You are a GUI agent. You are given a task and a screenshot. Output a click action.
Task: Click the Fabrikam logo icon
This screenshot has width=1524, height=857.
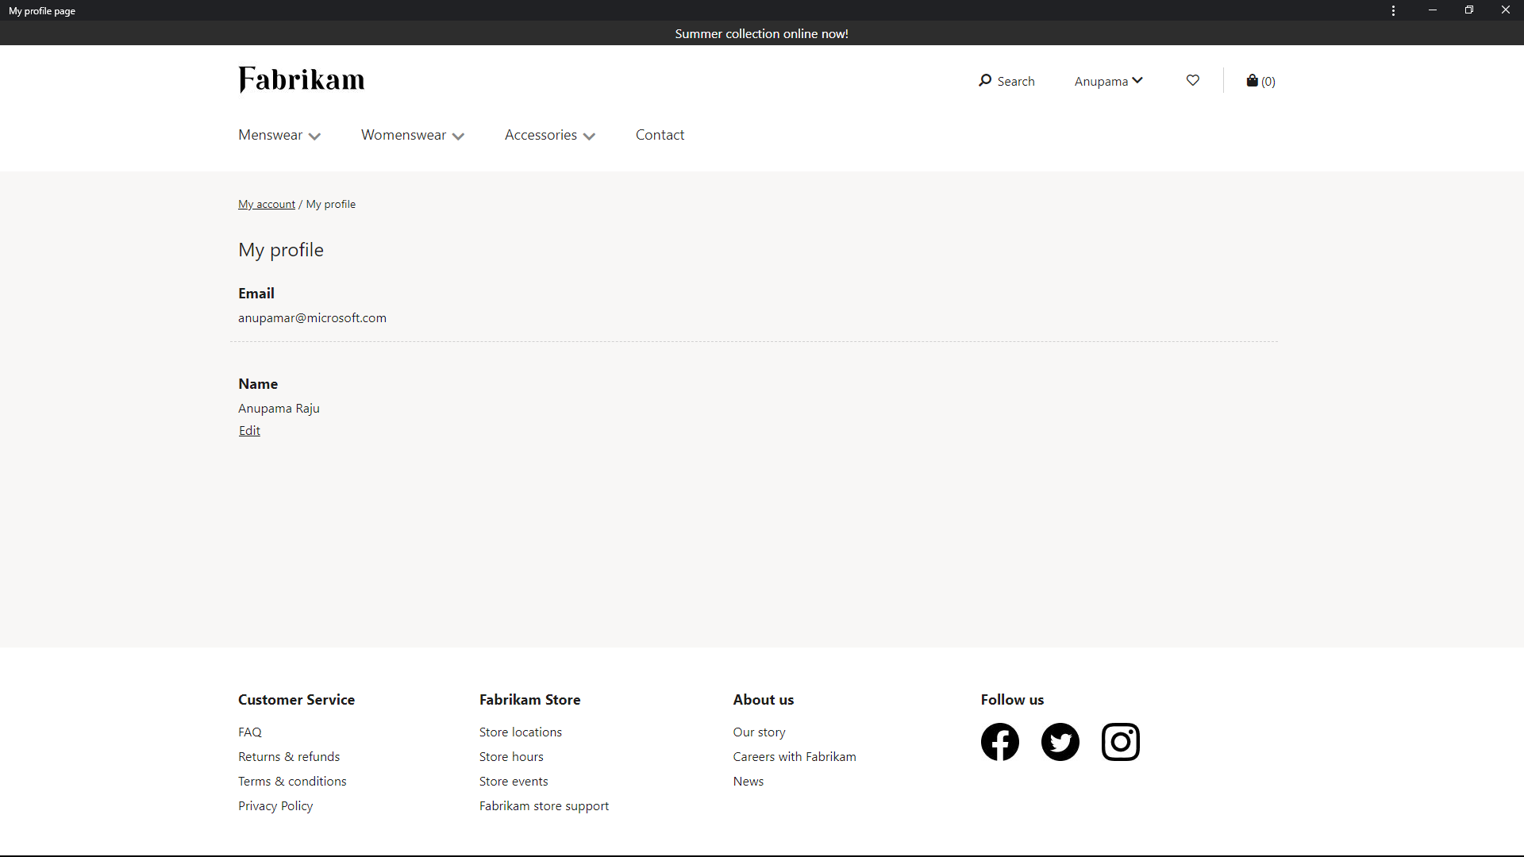point(302,79)
